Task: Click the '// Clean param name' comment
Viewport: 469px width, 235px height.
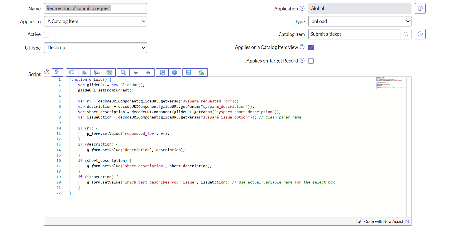Action: [x=280, y=117]
